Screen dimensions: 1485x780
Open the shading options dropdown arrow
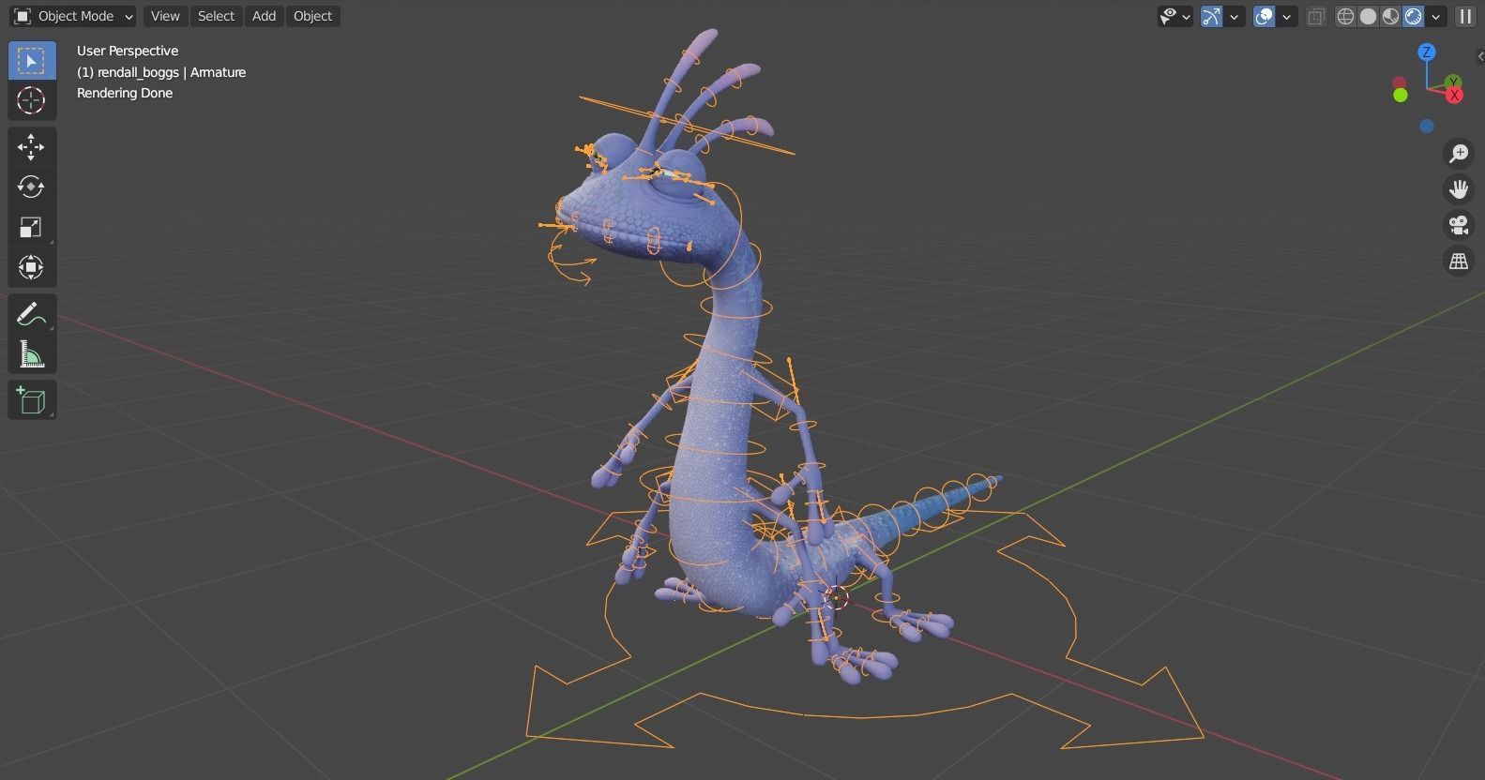(x=1436, y=16)
